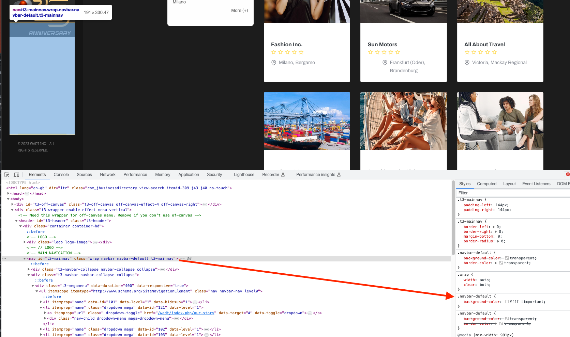
Task: Click the first star under Fashion Inc.
Action: point(274,52)
